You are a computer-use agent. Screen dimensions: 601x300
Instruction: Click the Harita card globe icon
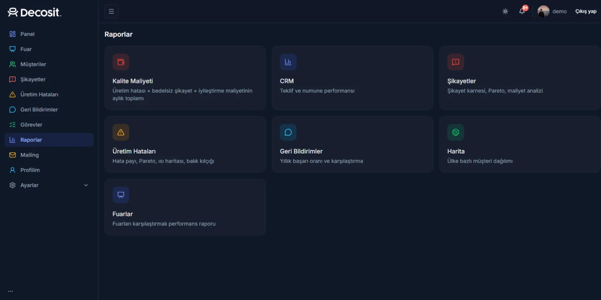[456, 132]
